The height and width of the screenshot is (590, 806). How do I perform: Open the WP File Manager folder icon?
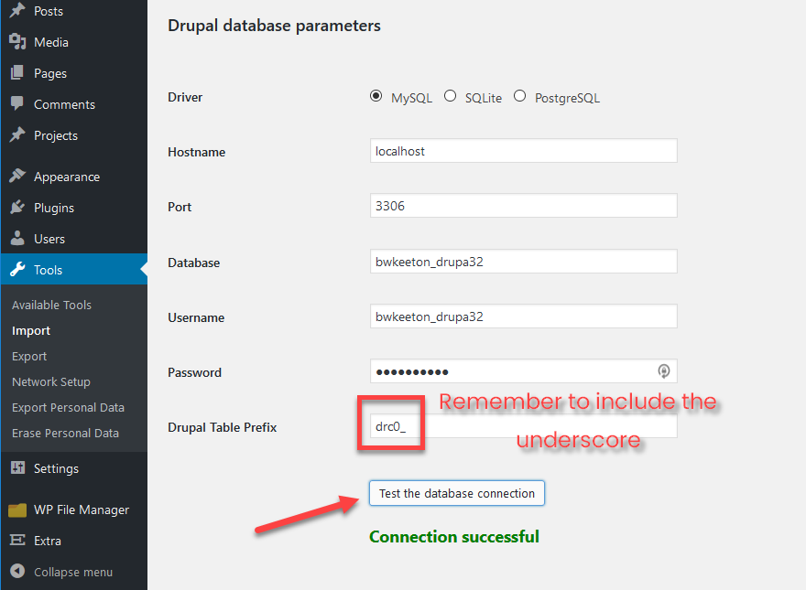coord(16,510)
